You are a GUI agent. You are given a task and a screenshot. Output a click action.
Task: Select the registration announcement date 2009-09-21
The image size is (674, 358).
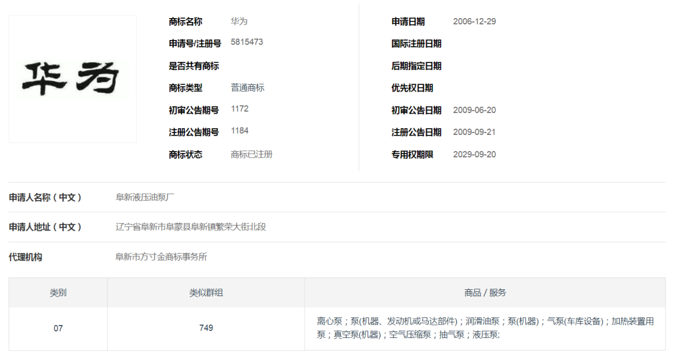[474, 132]
